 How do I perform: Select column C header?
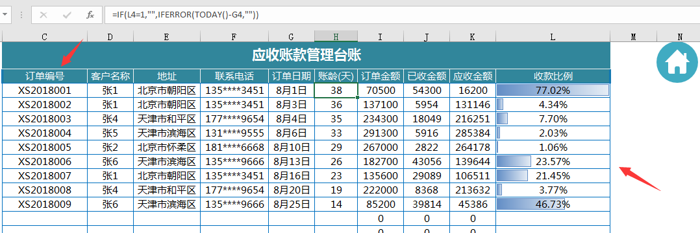click(x=45, y=37)
